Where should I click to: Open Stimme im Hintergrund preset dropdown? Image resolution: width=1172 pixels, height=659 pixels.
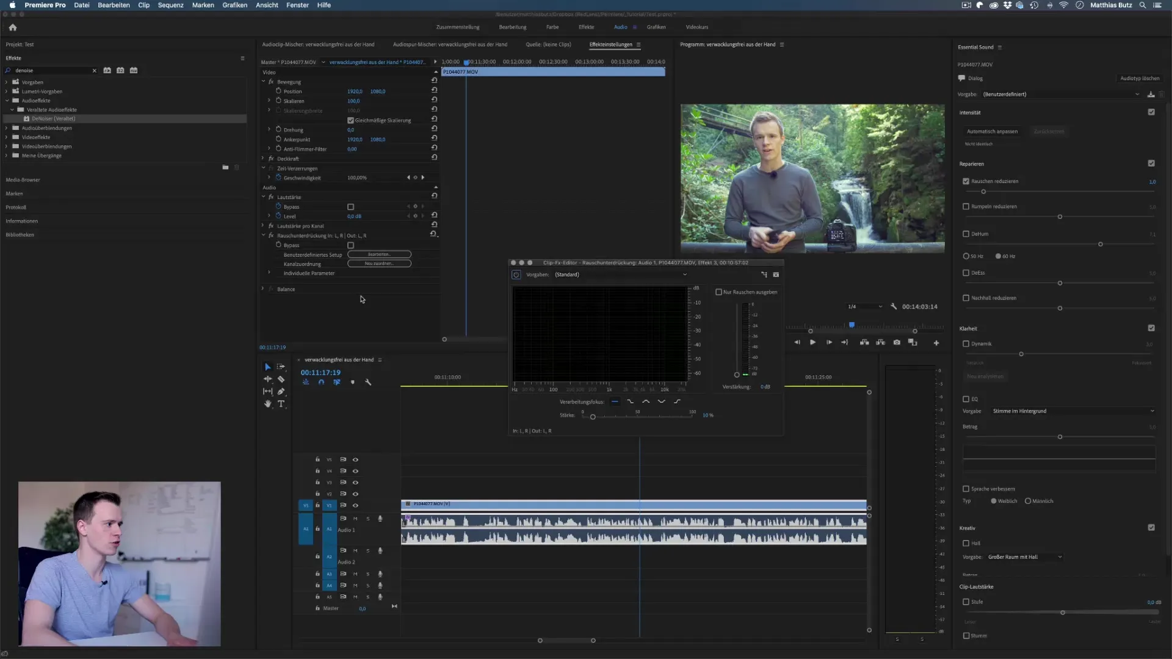[1073, 411]
